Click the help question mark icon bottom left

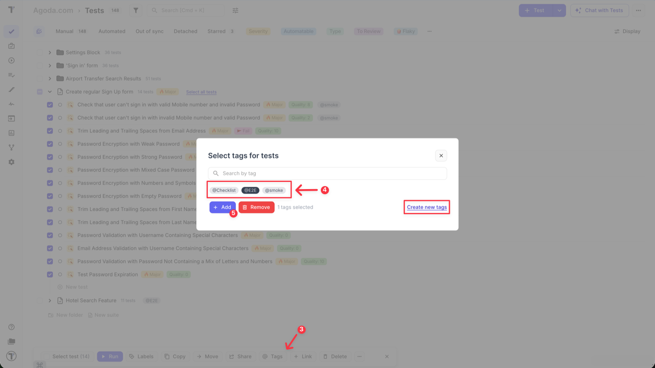click(x=11, y=326)
